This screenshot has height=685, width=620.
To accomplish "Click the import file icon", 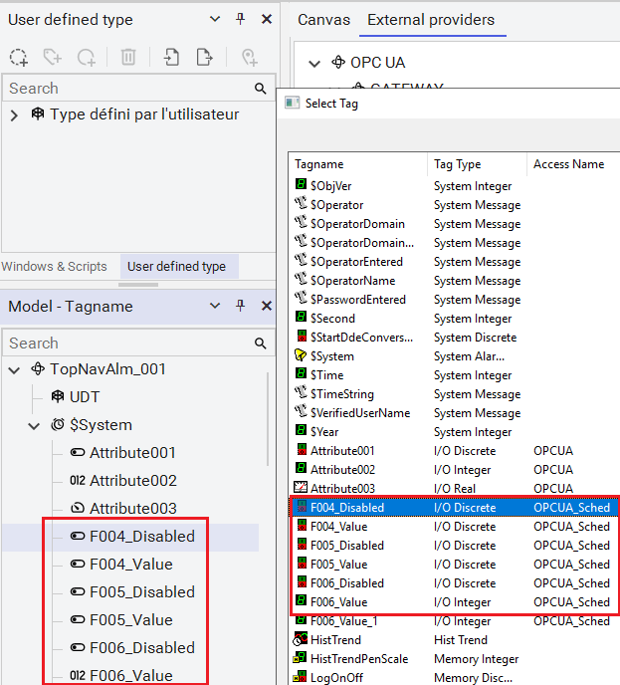I will coord(172,57).
